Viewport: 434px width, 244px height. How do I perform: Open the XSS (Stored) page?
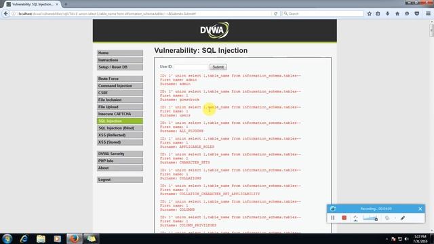click(120, 142)
